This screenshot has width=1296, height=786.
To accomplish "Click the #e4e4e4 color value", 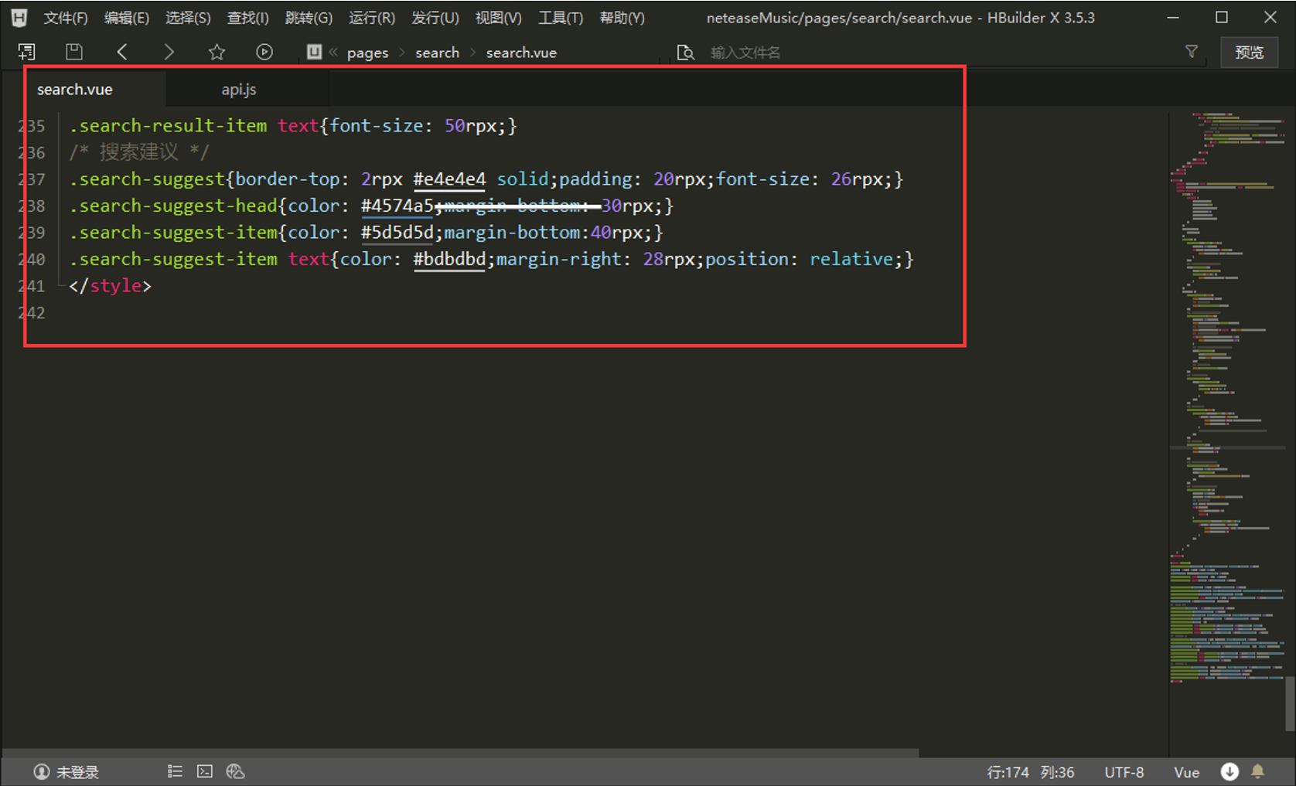I will [449, 179].
